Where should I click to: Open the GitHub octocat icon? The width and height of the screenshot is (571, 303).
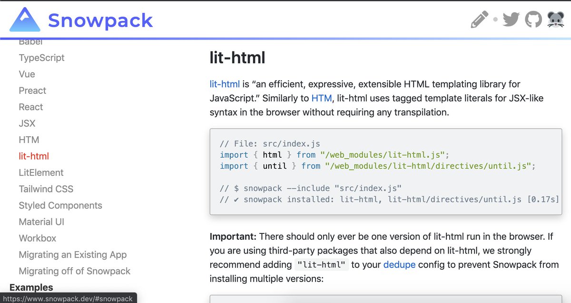tap(533, 20)
